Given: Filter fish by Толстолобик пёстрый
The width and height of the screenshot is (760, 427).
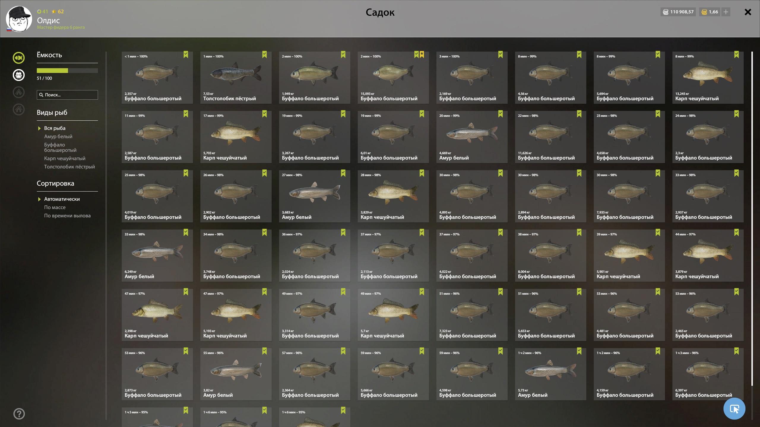Looking at the screenshot, I should 69,167.
